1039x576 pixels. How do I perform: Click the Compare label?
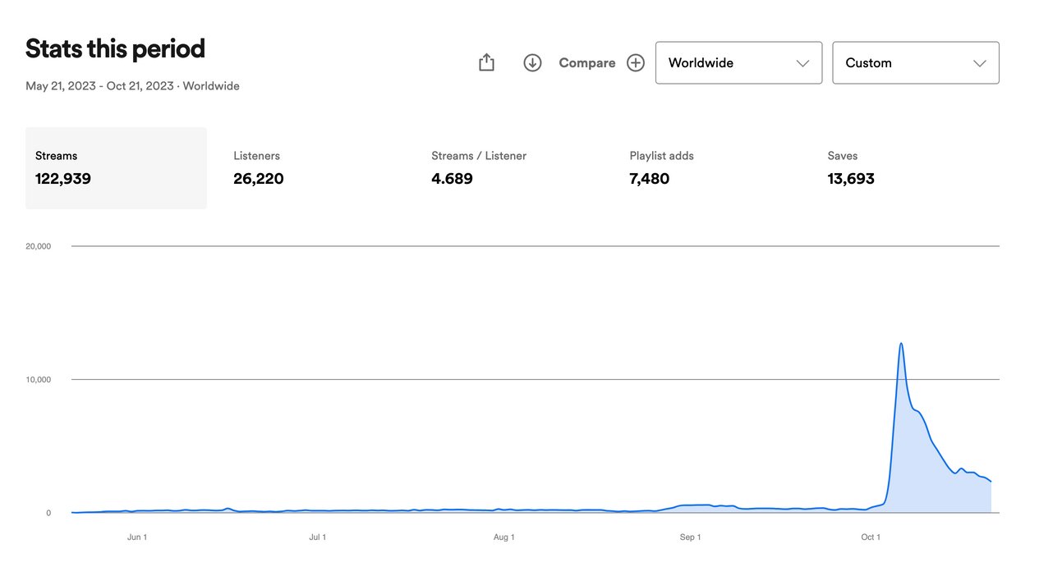click(x=587, y=62)
